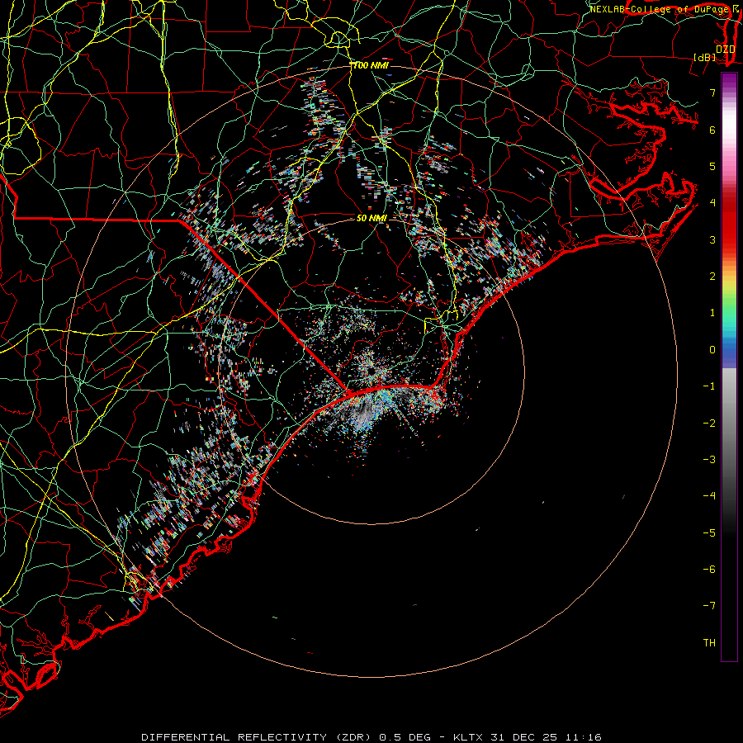743x743 pixels.
Task: Click the -2 dB scale label
Action: [709, 424]
